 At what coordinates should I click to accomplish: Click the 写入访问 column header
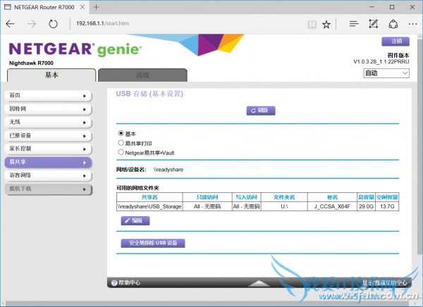(x=246, y=197)
